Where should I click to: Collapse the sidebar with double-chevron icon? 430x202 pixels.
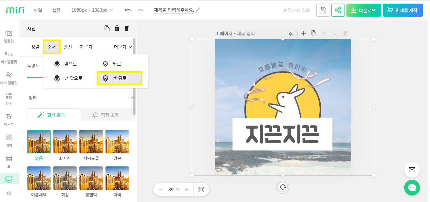point(9,194)
